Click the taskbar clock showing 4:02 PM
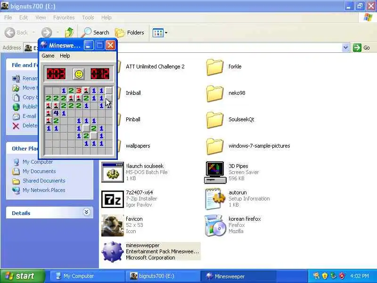 coord(360,276)
